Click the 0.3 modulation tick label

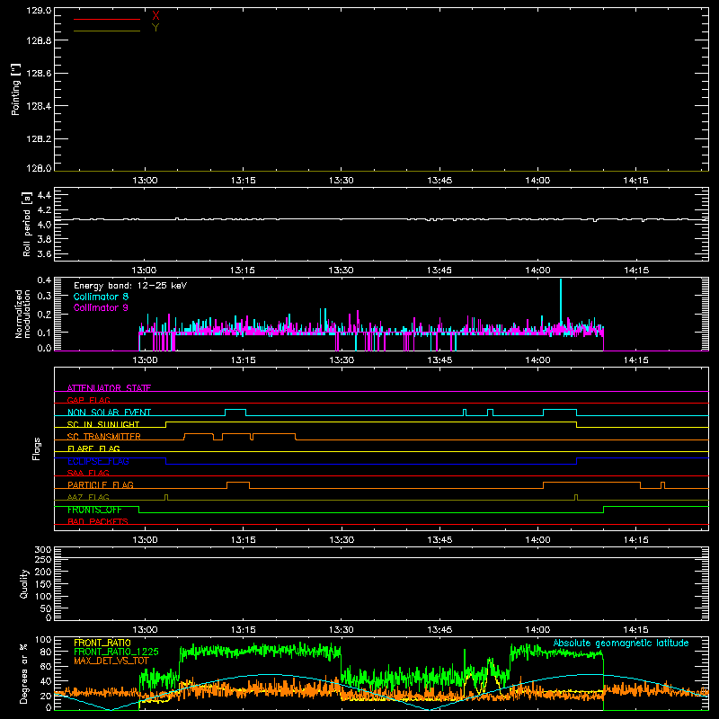pos(44,296)
